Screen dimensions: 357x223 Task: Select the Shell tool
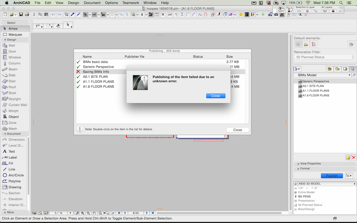pyautogui.click(x=15, y=93)
